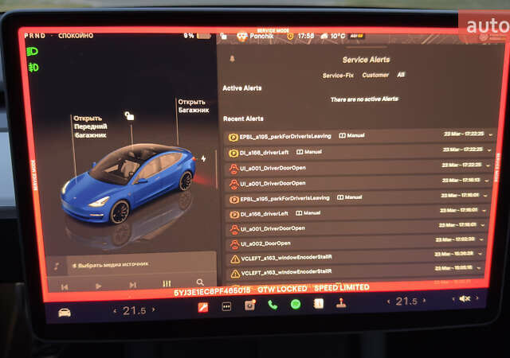Open the red service mode wrench app

click(203, 307)
